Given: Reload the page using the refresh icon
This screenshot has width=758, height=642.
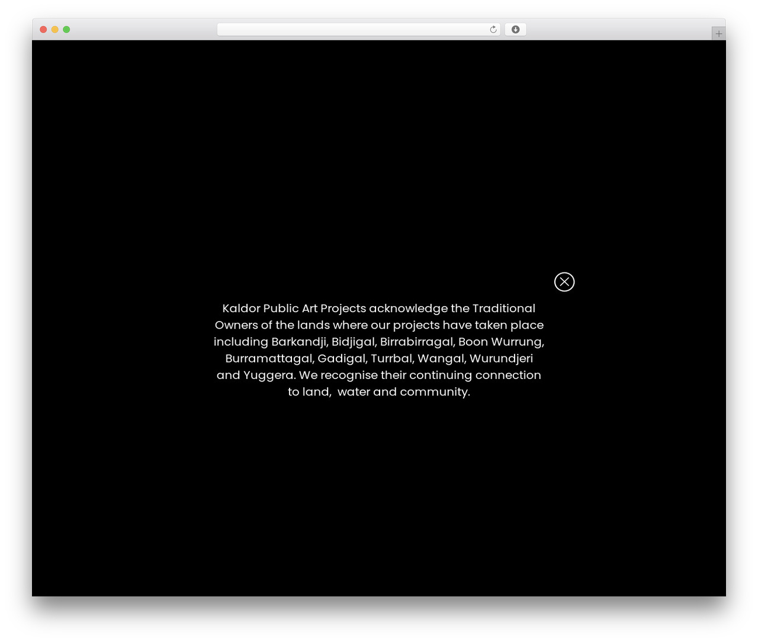Looking at the screenshot, I should [493, 30].
